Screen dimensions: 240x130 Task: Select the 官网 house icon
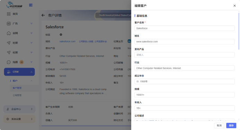(x=9, y=33)
